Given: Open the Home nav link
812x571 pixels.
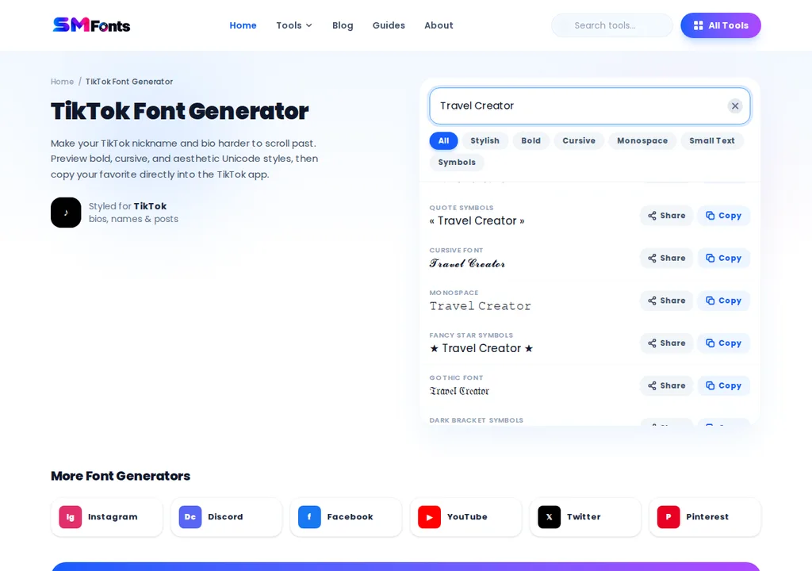Looking at the screenshot, I should point(243,25).
